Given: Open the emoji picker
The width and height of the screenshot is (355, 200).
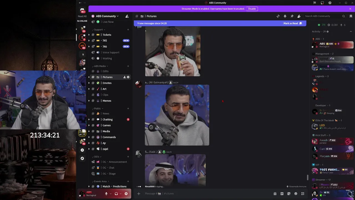Looking at the screenshot, I should coord(296,194).
